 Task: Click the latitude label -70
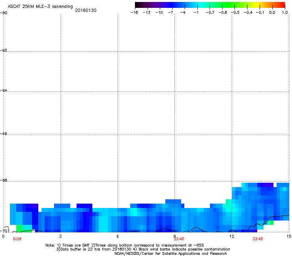[x=4, y=231]
